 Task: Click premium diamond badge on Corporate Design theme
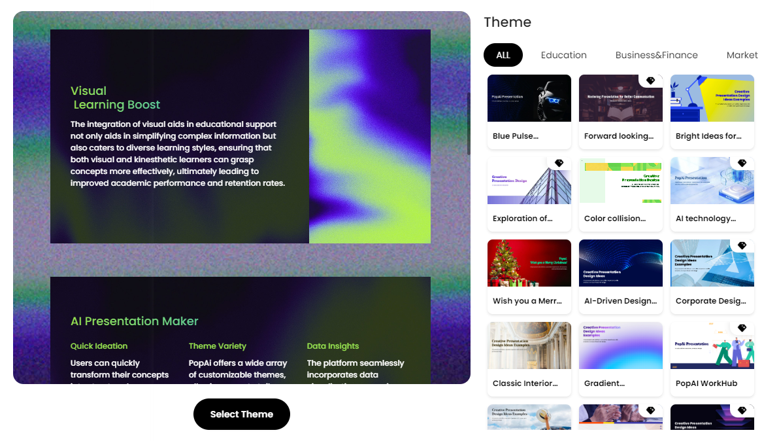pyautogui.click(x=742, y=245)
